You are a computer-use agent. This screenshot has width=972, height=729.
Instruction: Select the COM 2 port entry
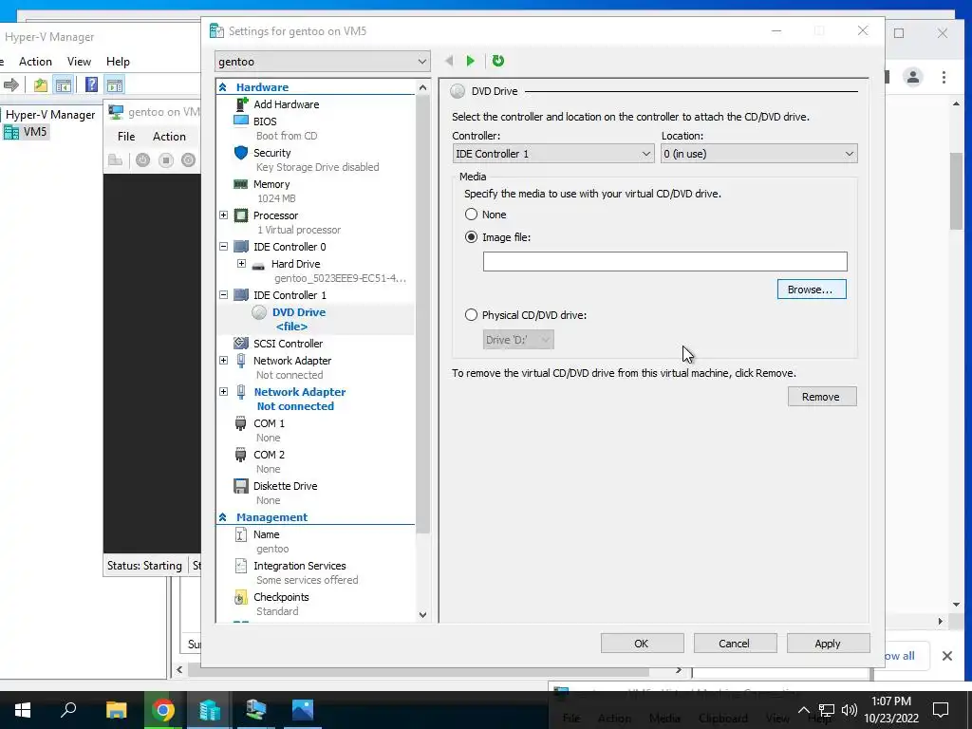(269, 455)
